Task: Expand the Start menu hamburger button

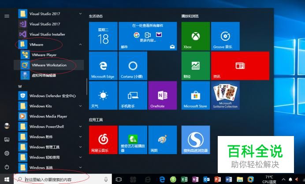Action: pos(7,16)
